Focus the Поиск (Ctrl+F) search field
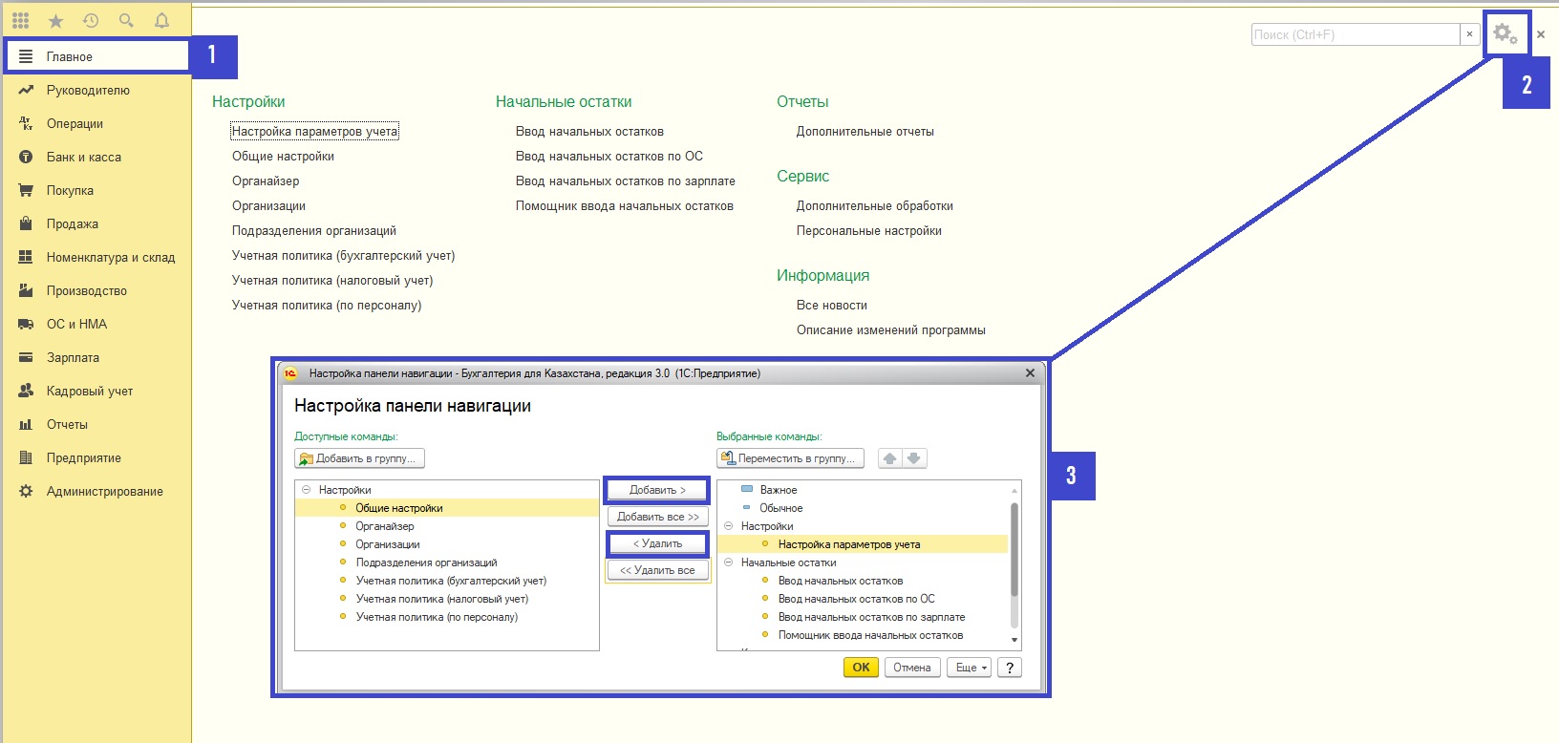1559x743 pixels. click(x=1355, y=34)
